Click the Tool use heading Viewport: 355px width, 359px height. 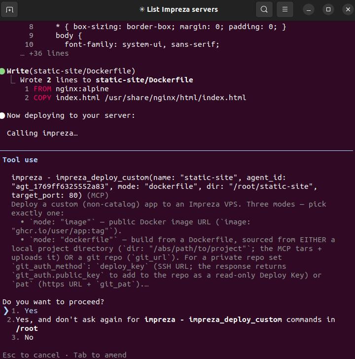pyautogui.click(x=20, y=160)
